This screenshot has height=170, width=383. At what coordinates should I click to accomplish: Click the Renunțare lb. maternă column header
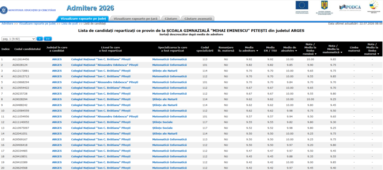pyautogui.click(x=226, y=49)
